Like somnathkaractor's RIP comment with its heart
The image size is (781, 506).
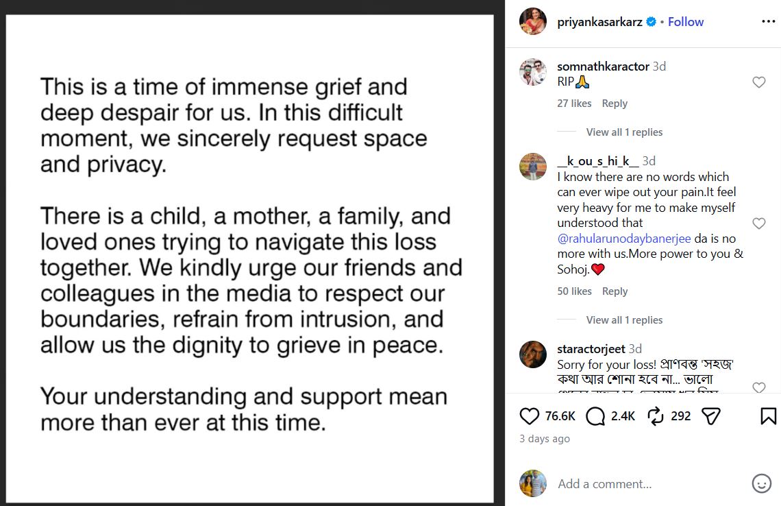(758, 82)
